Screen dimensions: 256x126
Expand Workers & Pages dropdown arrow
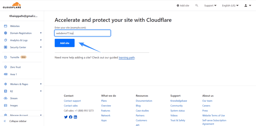click(x=41, y=84)
